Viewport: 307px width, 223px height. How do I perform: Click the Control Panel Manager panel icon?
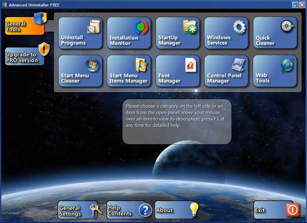(238, 65)
